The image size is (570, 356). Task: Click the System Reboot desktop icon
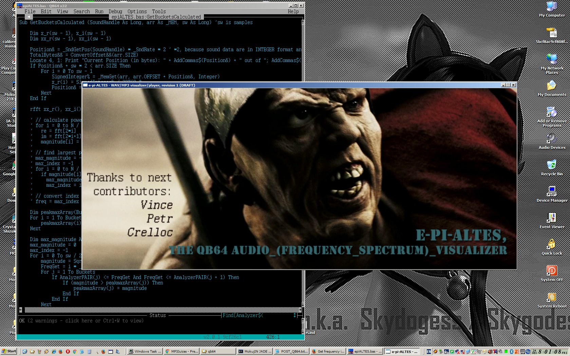click(x=552, y=300)
